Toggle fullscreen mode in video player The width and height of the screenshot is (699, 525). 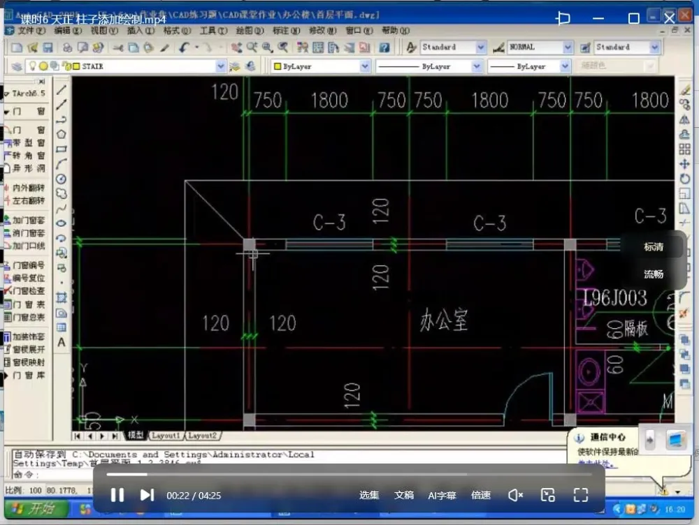pyautogui.click(x=580, y=495)
